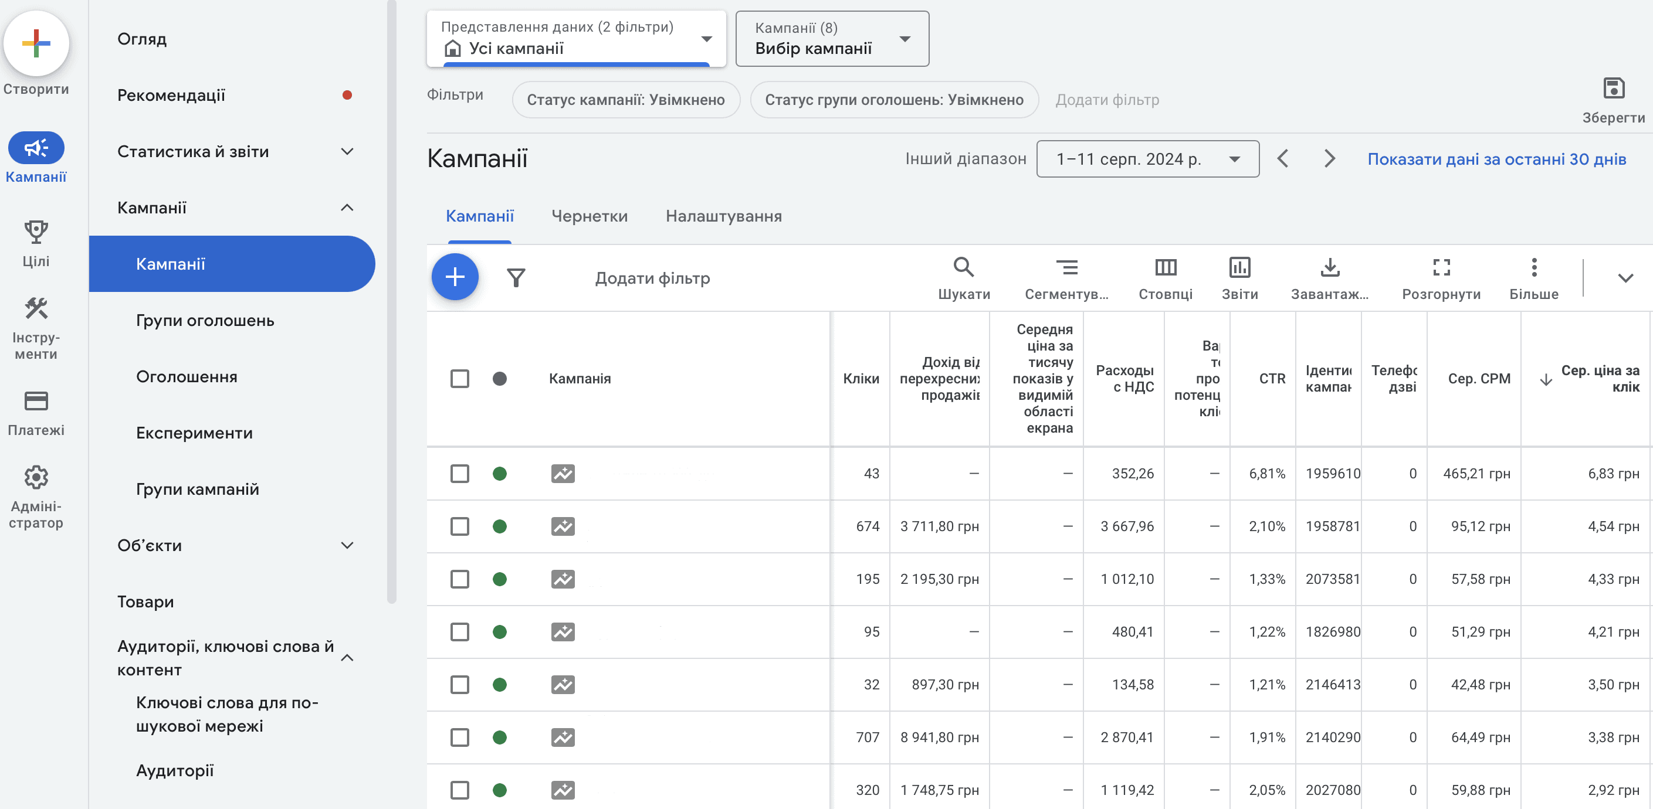Screen dimensions: 1653x809
Task: Tick checkbox for row with 674 clicks
Action: pyautogui.click(x=459, y=526)
